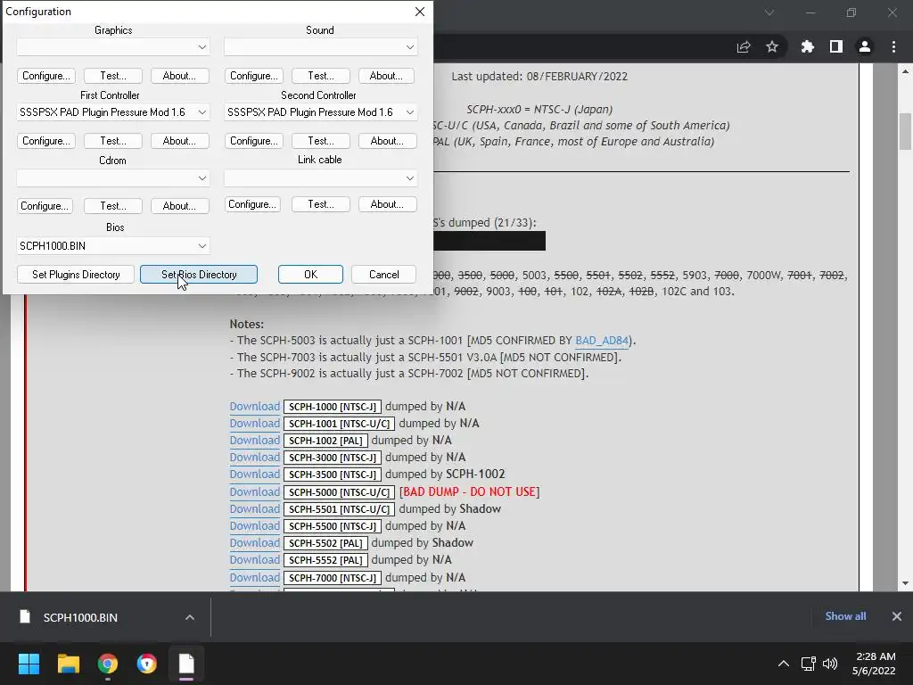
Task: Test the Second Controller plugin
Action: (x=321, y=141)
